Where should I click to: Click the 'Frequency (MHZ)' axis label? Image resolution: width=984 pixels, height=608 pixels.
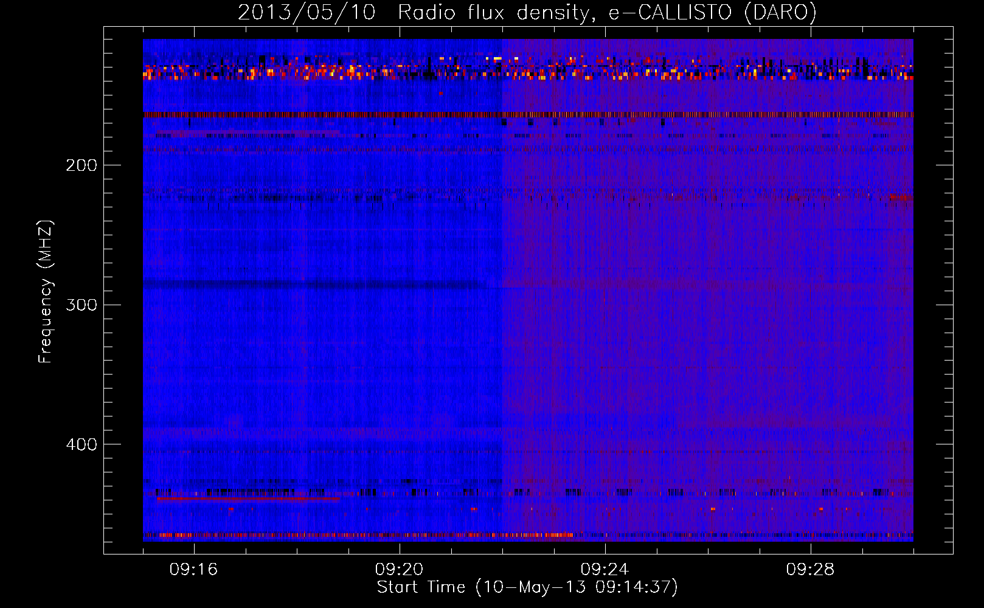coord(46,292)
